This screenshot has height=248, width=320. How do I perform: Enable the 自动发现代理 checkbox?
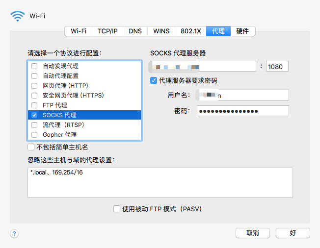click(34, 66)
